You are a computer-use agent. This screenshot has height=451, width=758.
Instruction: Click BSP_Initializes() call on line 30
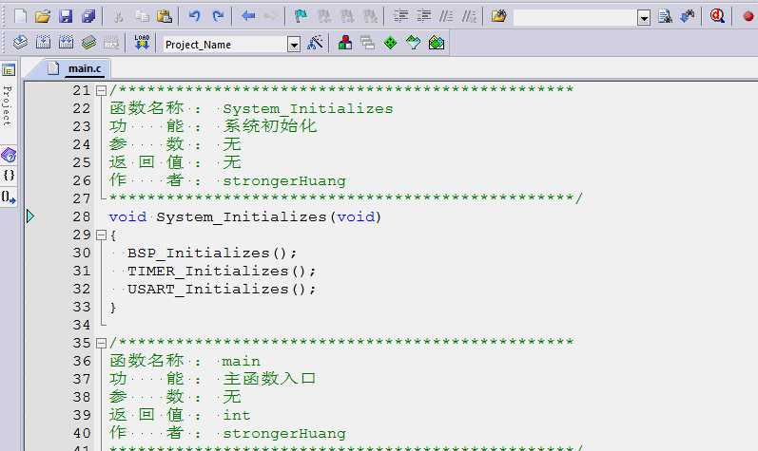pyautogui.click(x=212, y=253)
